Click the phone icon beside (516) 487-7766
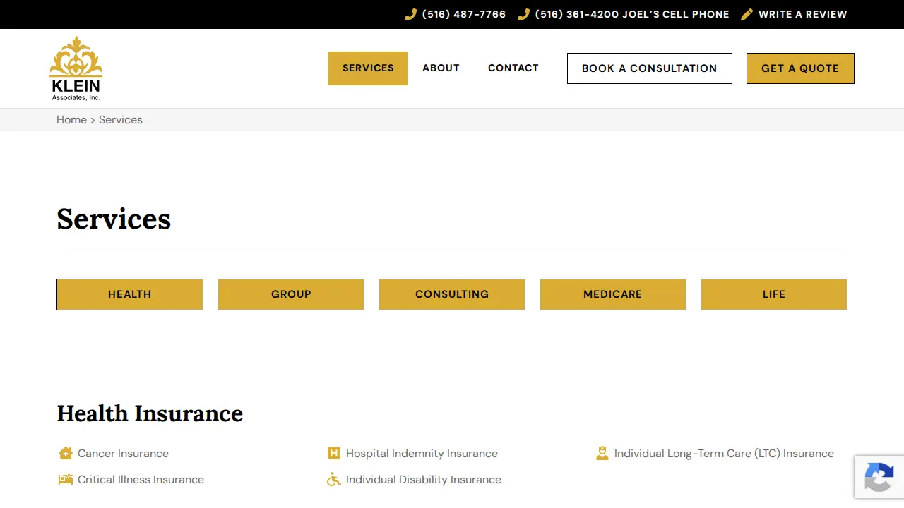This screenshot has height=508, width=904. coord(410,14)
